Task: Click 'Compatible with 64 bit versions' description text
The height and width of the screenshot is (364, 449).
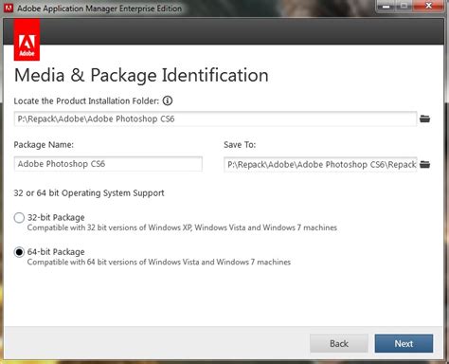Action: (x=159, y=262)
